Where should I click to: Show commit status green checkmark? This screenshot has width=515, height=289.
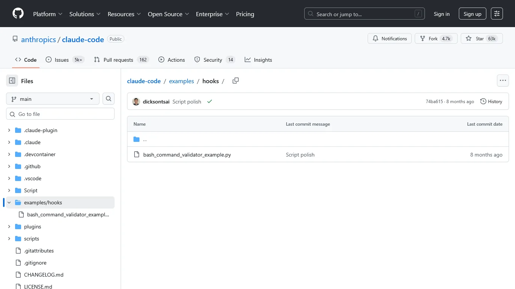(x=210, y=102)
